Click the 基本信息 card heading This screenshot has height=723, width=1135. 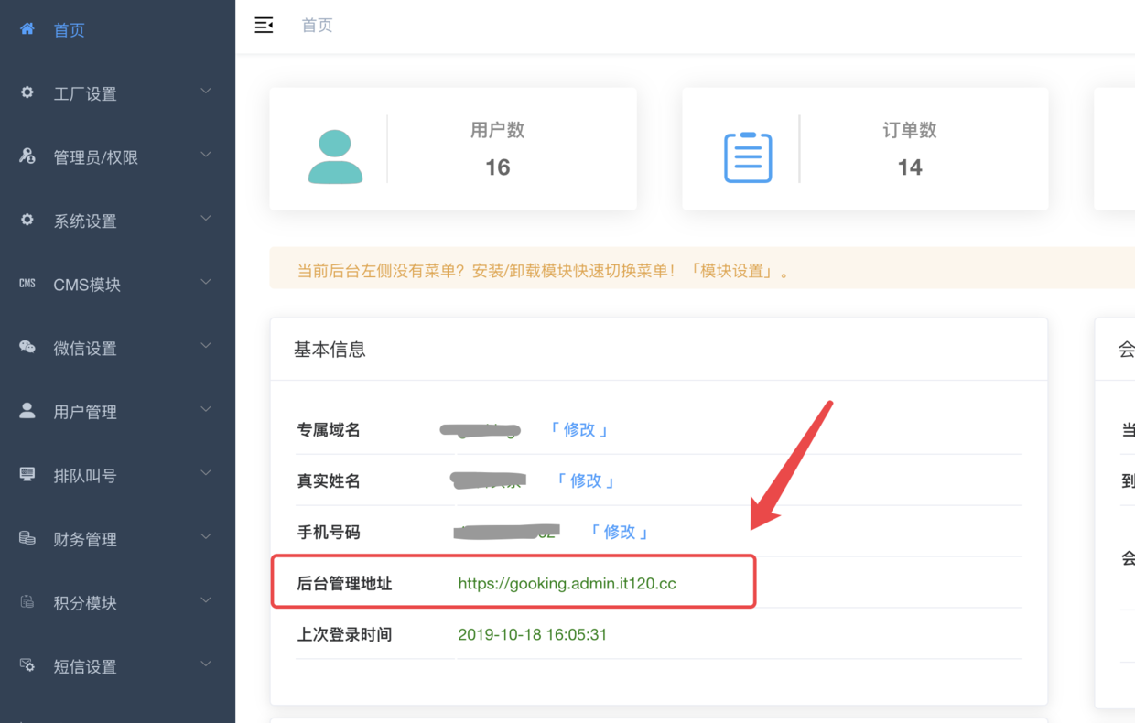click(330, 350)
